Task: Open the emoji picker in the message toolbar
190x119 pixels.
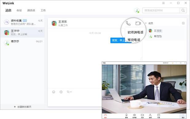Action: pyautogui.click(x=53, y=92)
